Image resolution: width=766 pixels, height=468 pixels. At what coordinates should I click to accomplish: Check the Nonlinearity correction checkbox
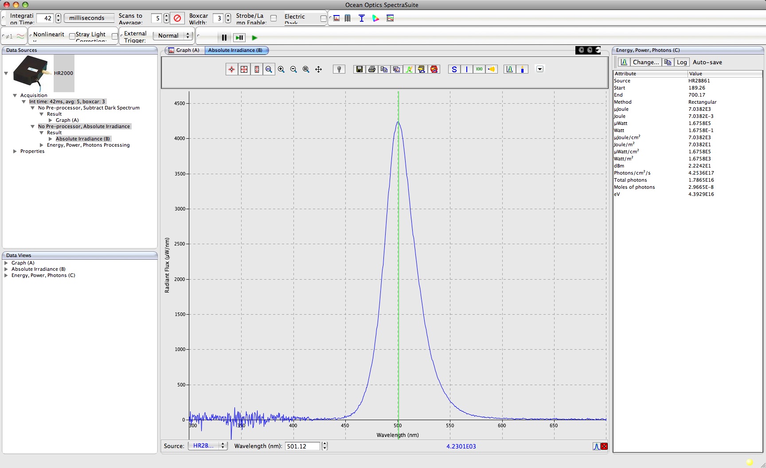(72, 36)
